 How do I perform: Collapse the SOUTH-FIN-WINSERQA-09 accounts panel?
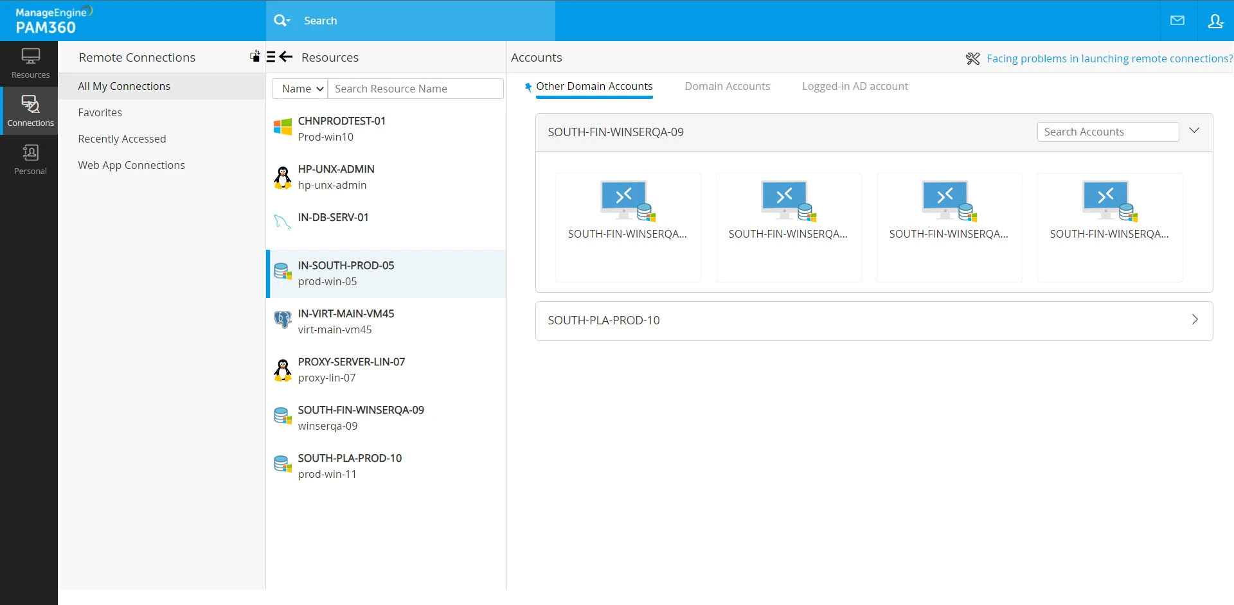1194,130
